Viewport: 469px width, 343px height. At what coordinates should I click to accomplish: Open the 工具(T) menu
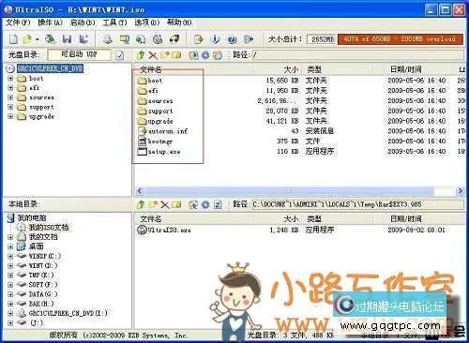[114, 22]
